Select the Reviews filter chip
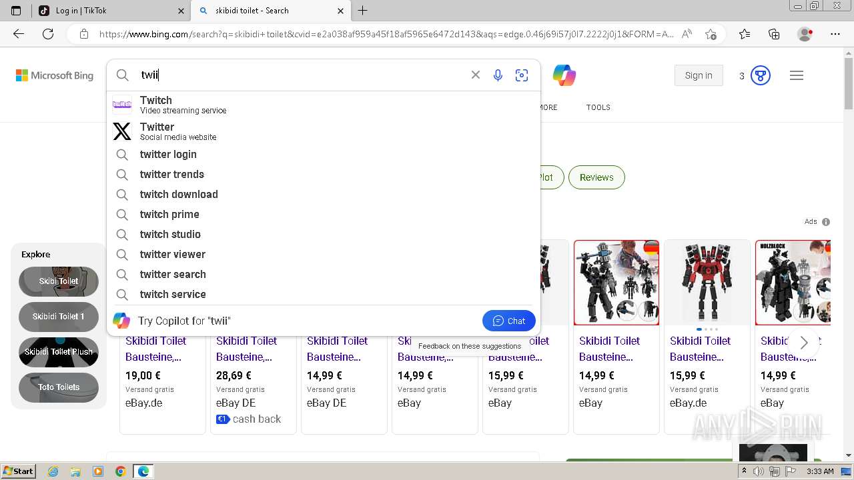This screenshot has width=854, height=480. click(x=596, y=177)
